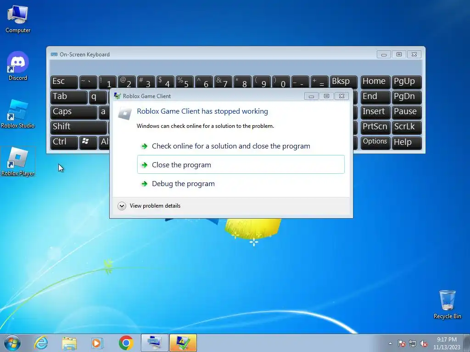Tap the 7 key on On-Screen Keyboard
The height and width of the screenshot is (352, 470).
223,82
